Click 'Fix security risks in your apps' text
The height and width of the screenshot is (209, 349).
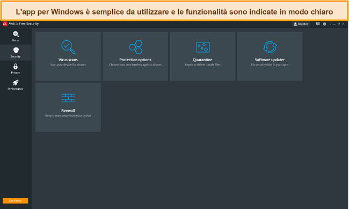[270, 65]
